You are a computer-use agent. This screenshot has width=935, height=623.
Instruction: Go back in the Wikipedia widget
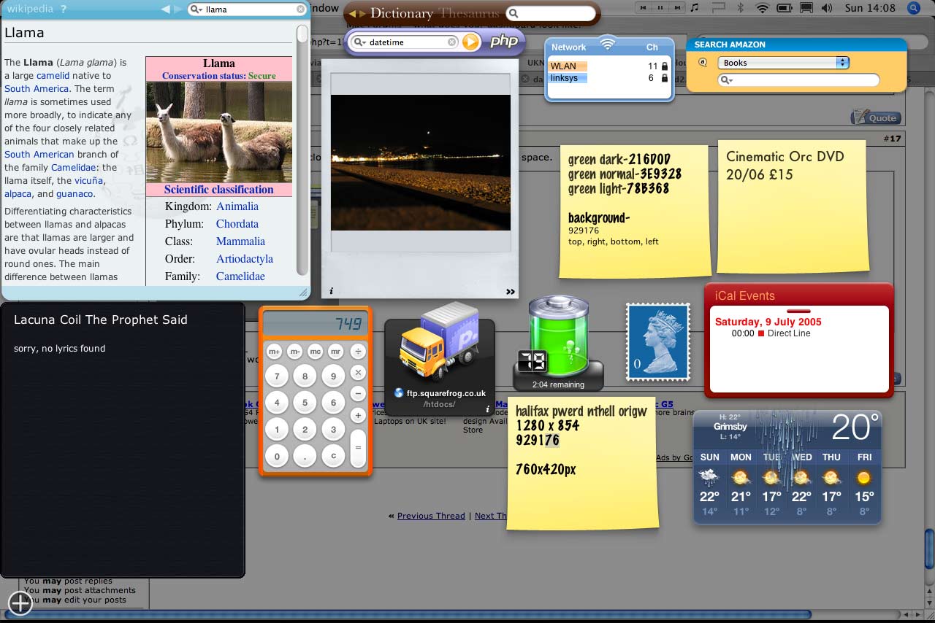click(165, 9)
